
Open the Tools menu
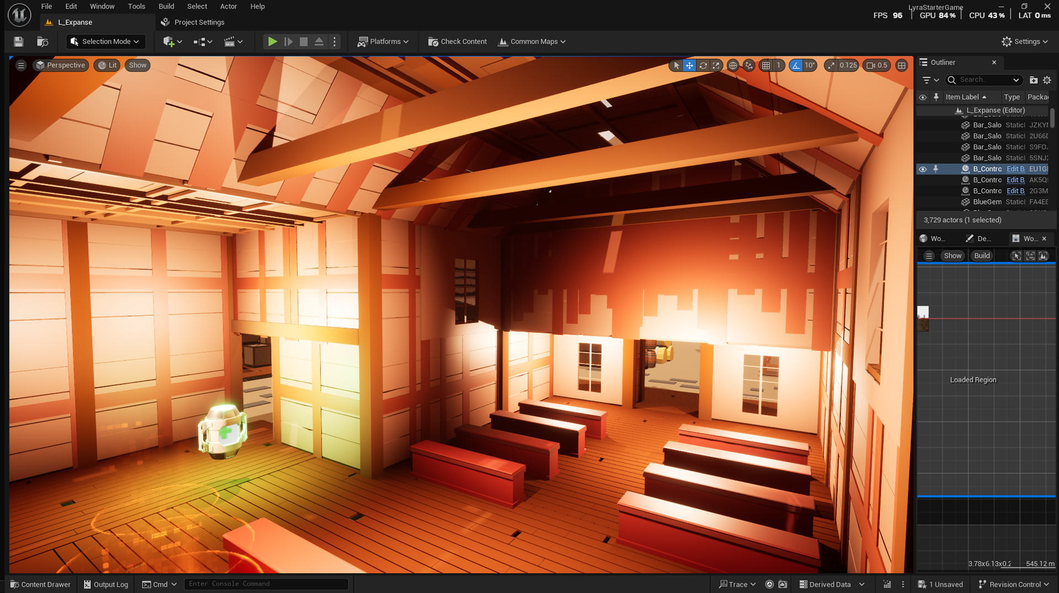[x=136, y=6]
